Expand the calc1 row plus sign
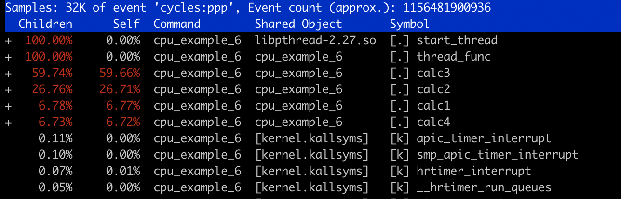Image resolution: width=621 pixels, height=199 pixels. coord(8,106)
